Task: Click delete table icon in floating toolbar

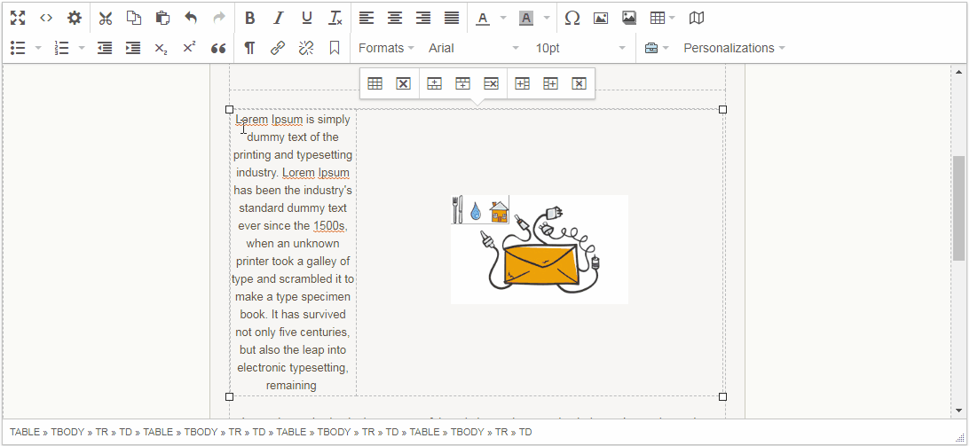Action: [403, 83]
